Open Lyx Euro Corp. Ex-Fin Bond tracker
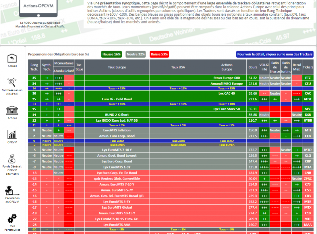The image size is (317, 234). (x=117, y=173)
